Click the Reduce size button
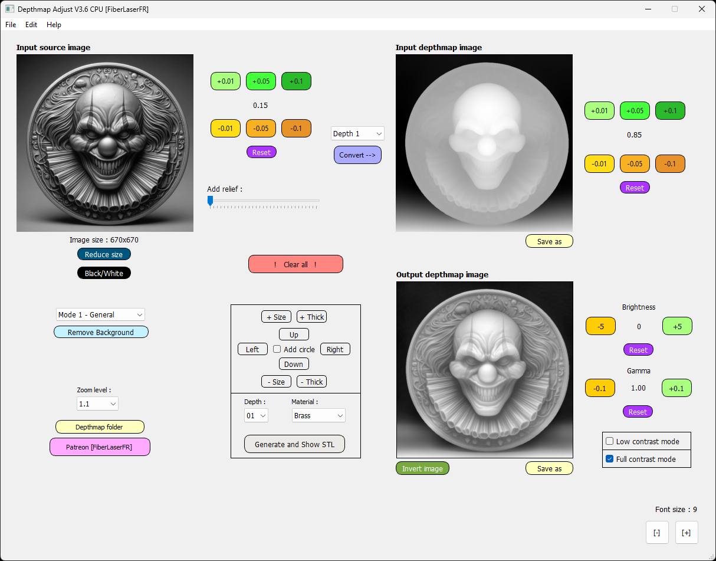Image resolution: width=716 pixels, height=561 pixels. pyautogui.click(x=104, y=254)
